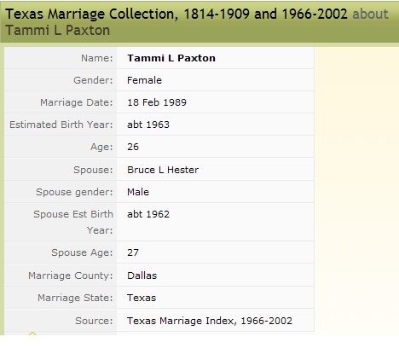
Task: Click the spouse gender value Male
Action: 138,192
